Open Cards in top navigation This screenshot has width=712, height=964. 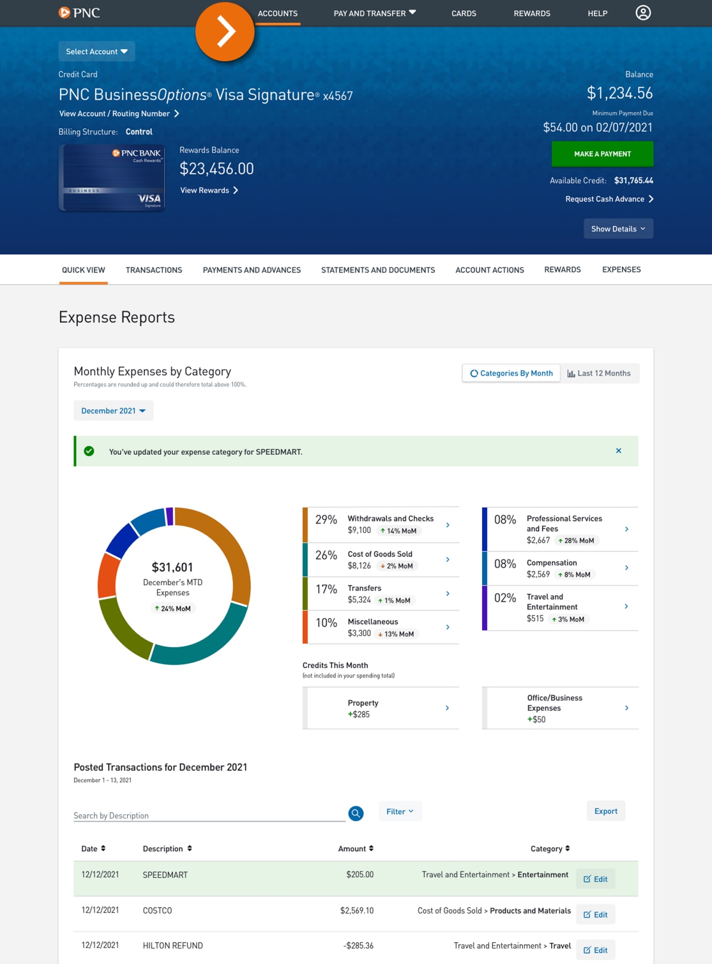click(464, 13)
